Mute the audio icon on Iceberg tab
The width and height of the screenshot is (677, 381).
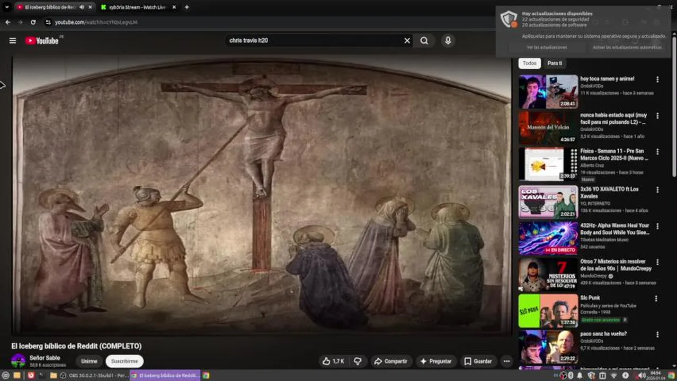82,7
